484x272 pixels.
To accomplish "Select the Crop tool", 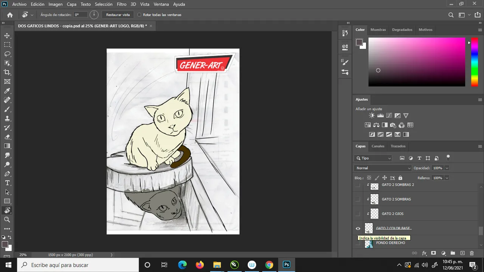I will pyautogui.click(x=7, y=72).
